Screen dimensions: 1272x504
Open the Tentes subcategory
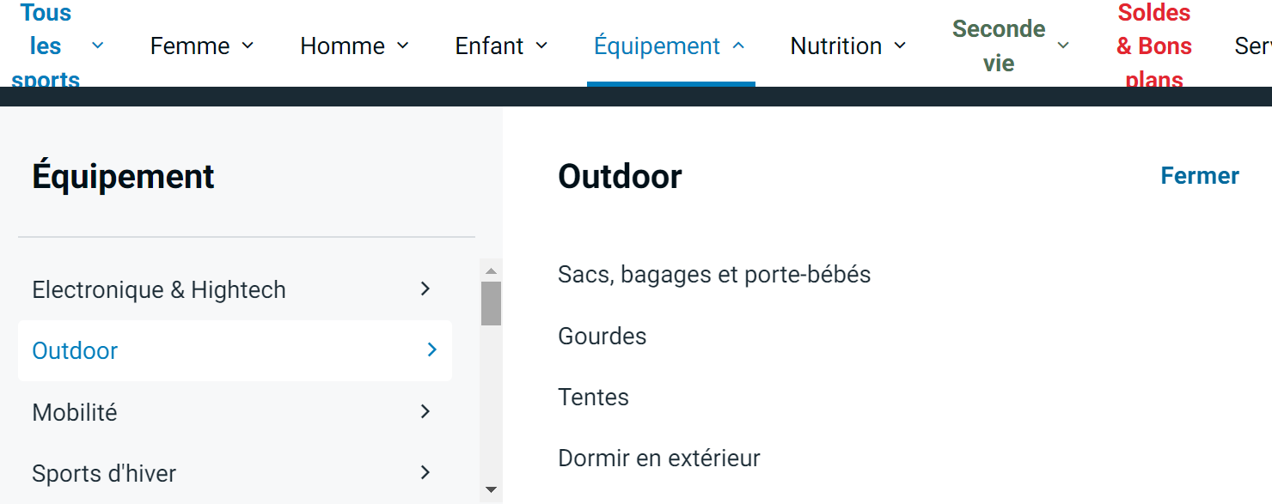tap(593, 398)
